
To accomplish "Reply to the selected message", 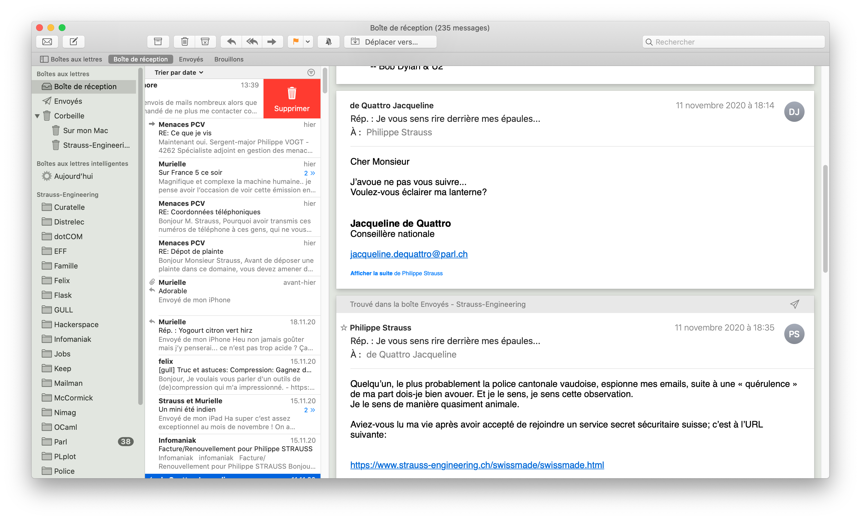I will 231,42.
